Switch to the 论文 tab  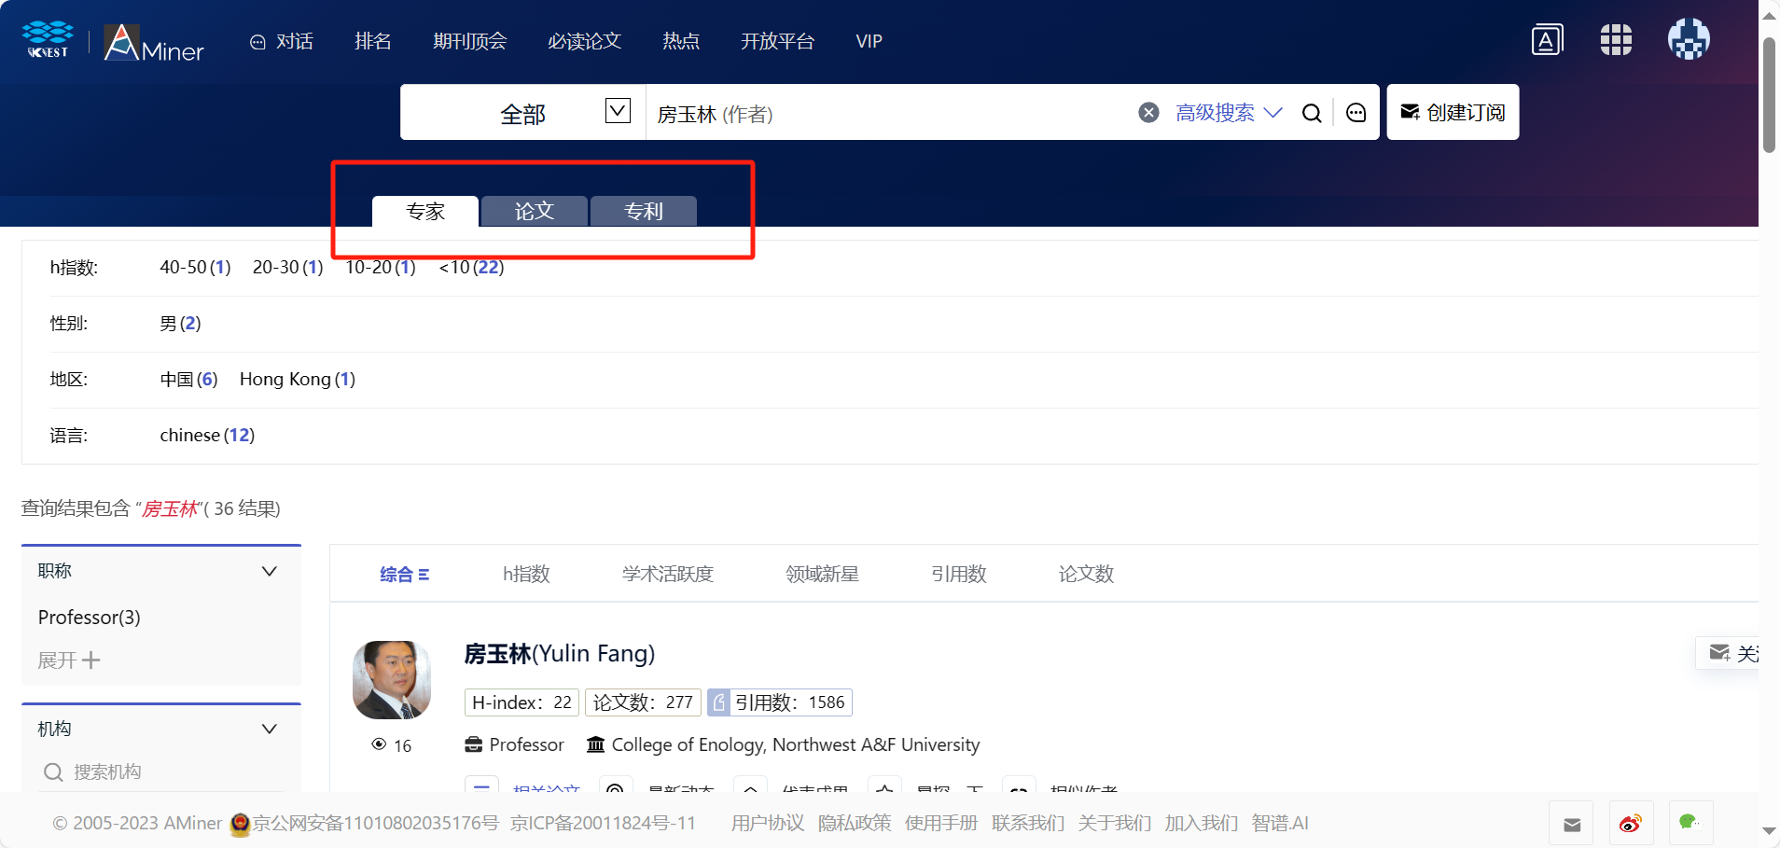(535, 212)
